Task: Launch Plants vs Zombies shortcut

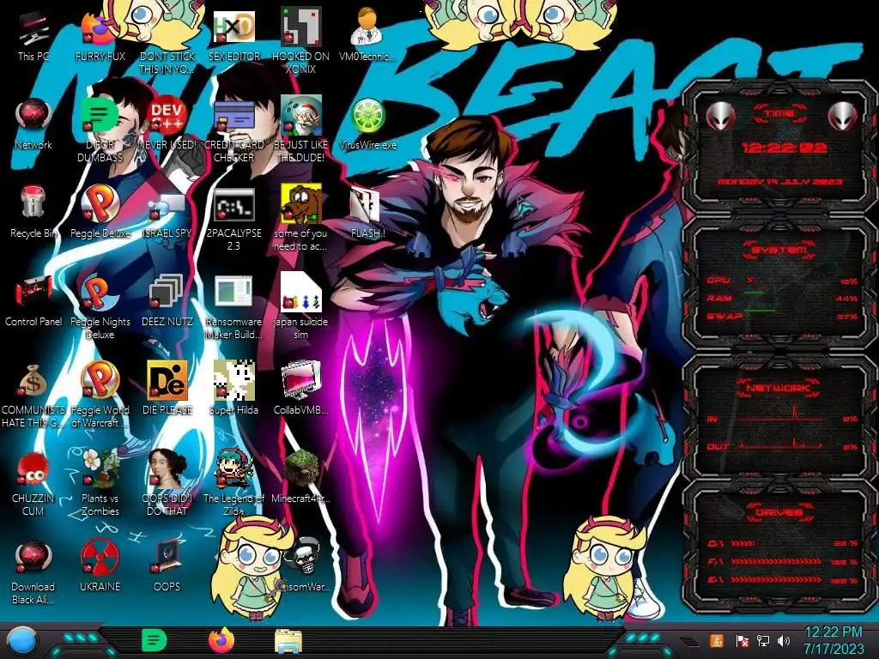Action: pos(100,469)
